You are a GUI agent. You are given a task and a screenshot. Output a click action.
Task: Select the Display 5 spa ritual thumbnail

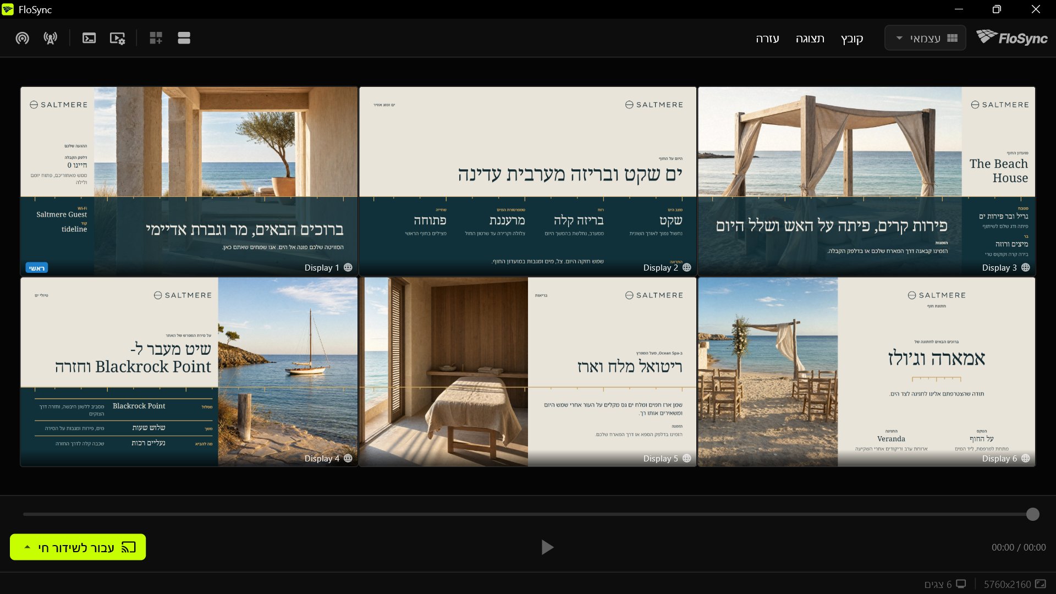tap(528, 372)
